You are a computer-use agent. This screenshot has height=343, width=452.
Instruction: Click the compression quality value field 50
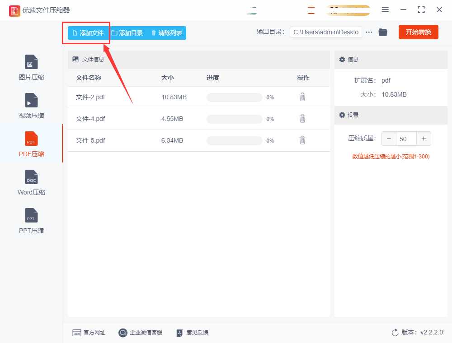[406, 139]
